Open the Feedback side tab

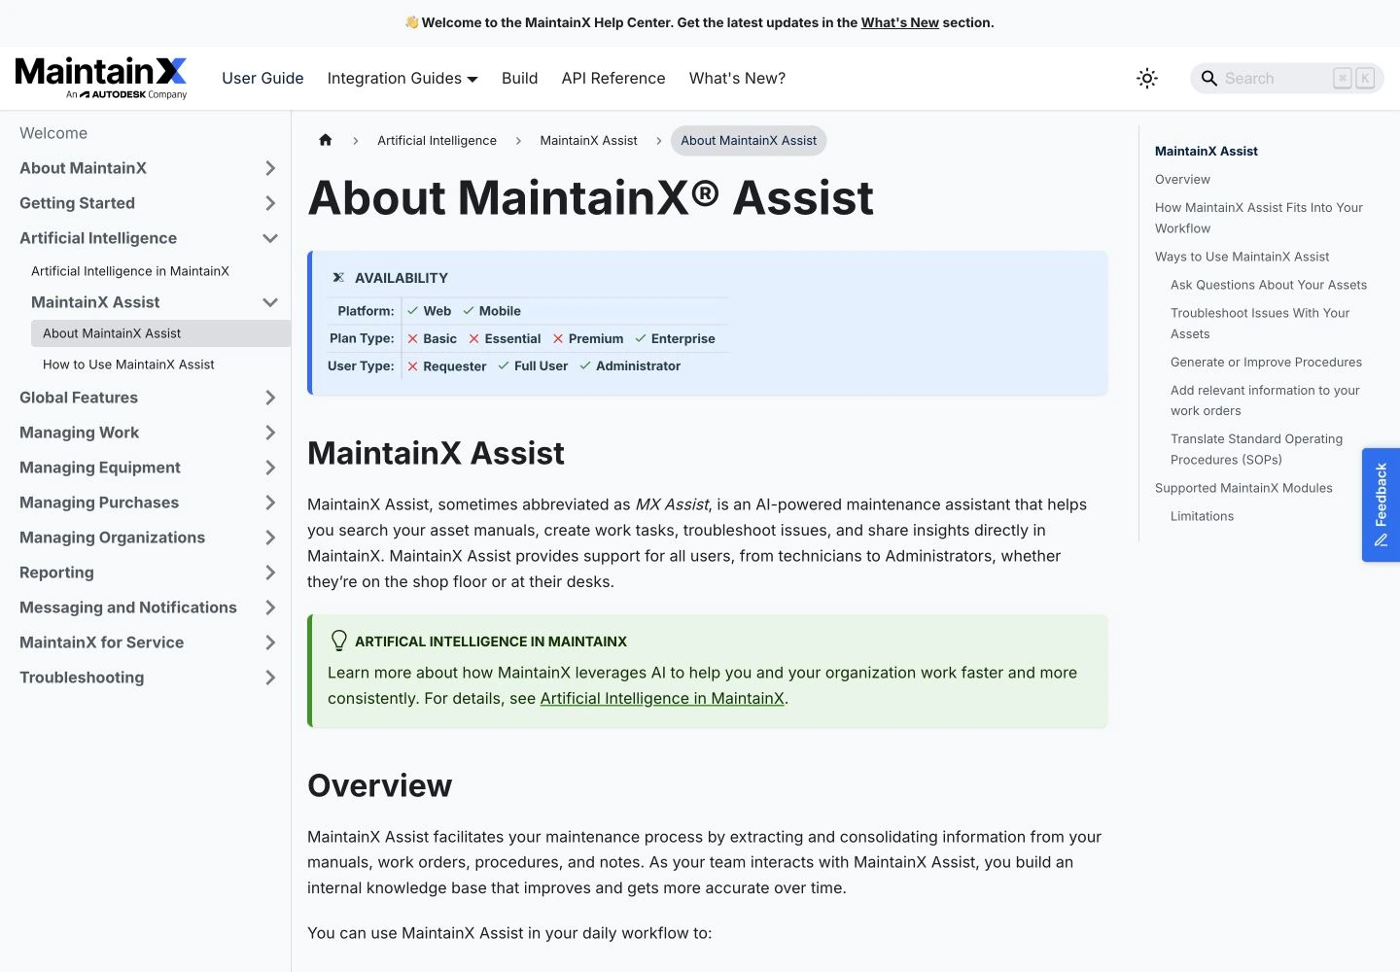coord(1381,504)
